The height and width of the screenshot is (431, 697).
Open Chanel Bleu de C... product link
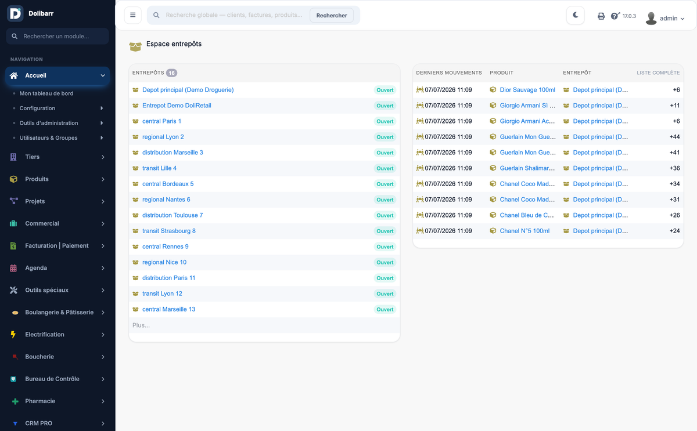(x=527, y=215)
